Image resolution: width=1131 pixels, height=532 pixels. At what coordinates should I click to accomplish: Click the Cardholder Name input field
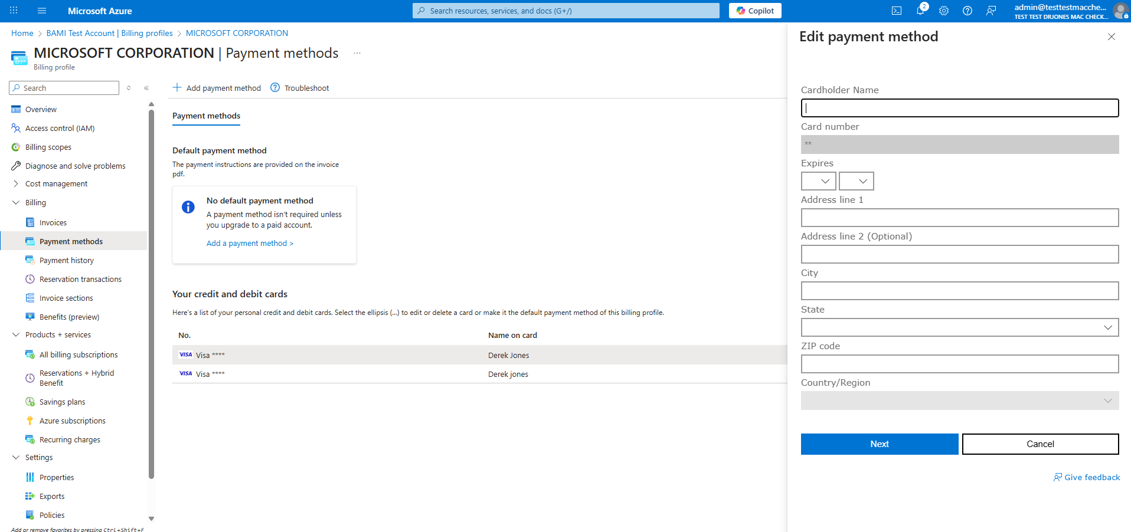click(x=960, y=108)
